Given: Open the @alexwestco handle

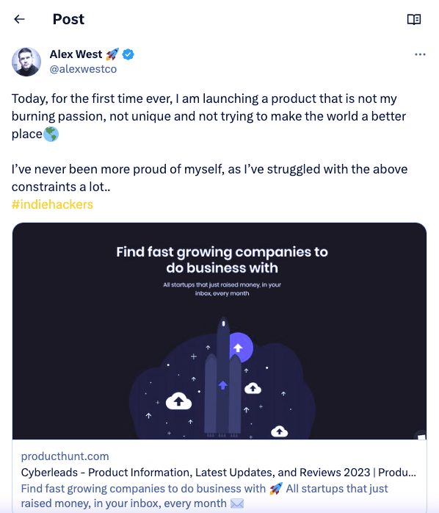Looking at the screenshot, I should coord(83,69).
